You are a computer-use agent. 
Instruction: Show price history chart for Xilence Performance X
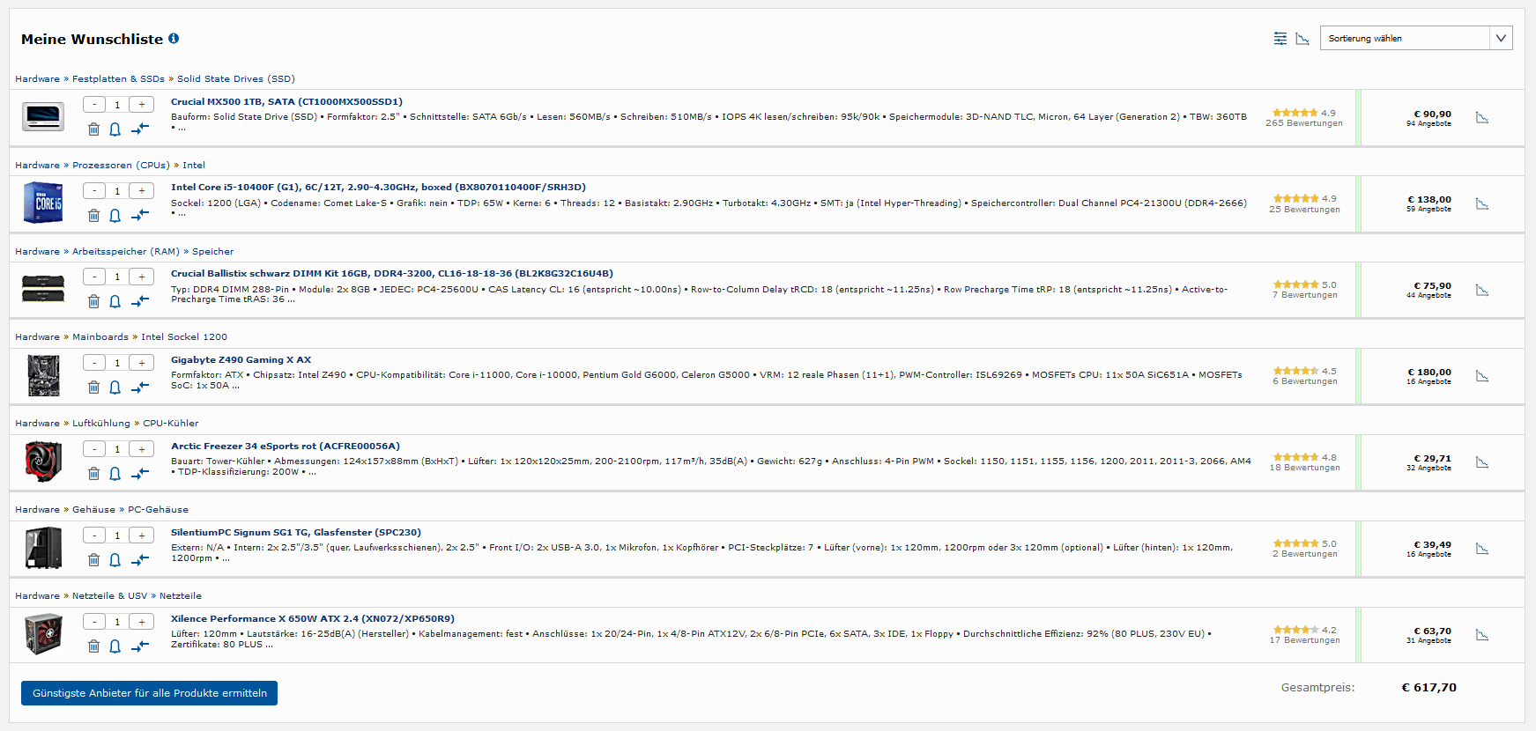tap(1482, 635)
